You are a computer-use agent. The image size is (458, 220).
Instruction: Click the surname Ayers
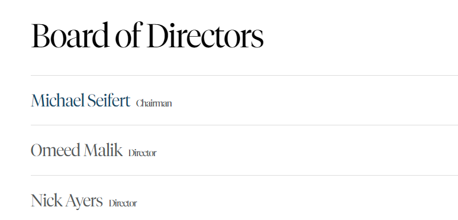pyautogui.click(x=84, y=202)
